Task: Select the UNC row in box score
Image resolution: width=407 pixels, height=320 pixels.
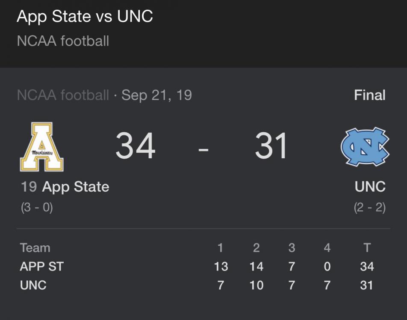Action: click(33, 285)
